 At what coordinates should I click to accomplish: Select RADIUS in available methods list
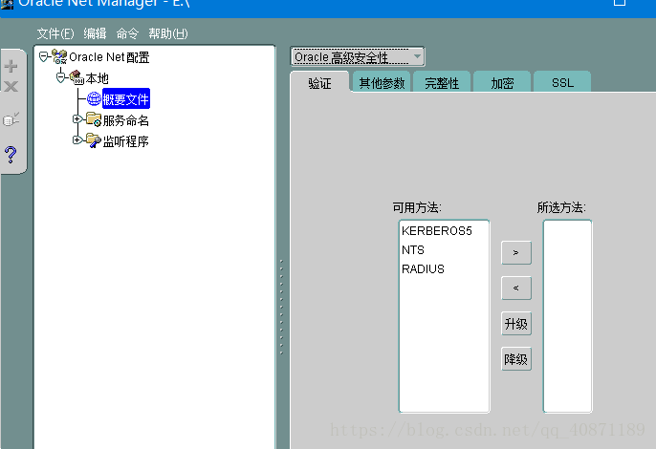click(423, 268)
